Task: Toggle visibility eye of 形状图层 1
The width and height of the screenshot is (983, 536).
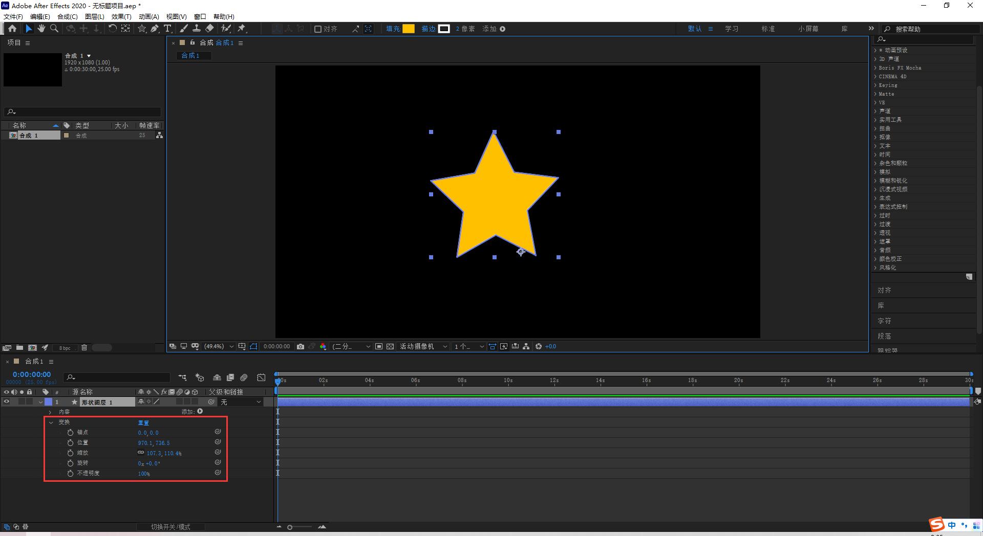Action: tap(7, 402)
